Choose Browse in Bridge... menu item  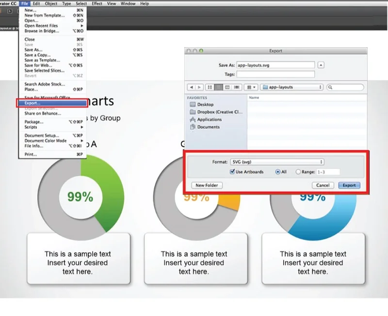[52, 31]
